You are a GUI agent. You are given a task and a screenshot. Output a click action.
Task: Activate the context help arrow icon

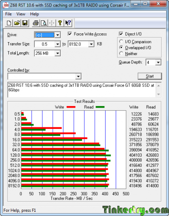tap(68, 23)
